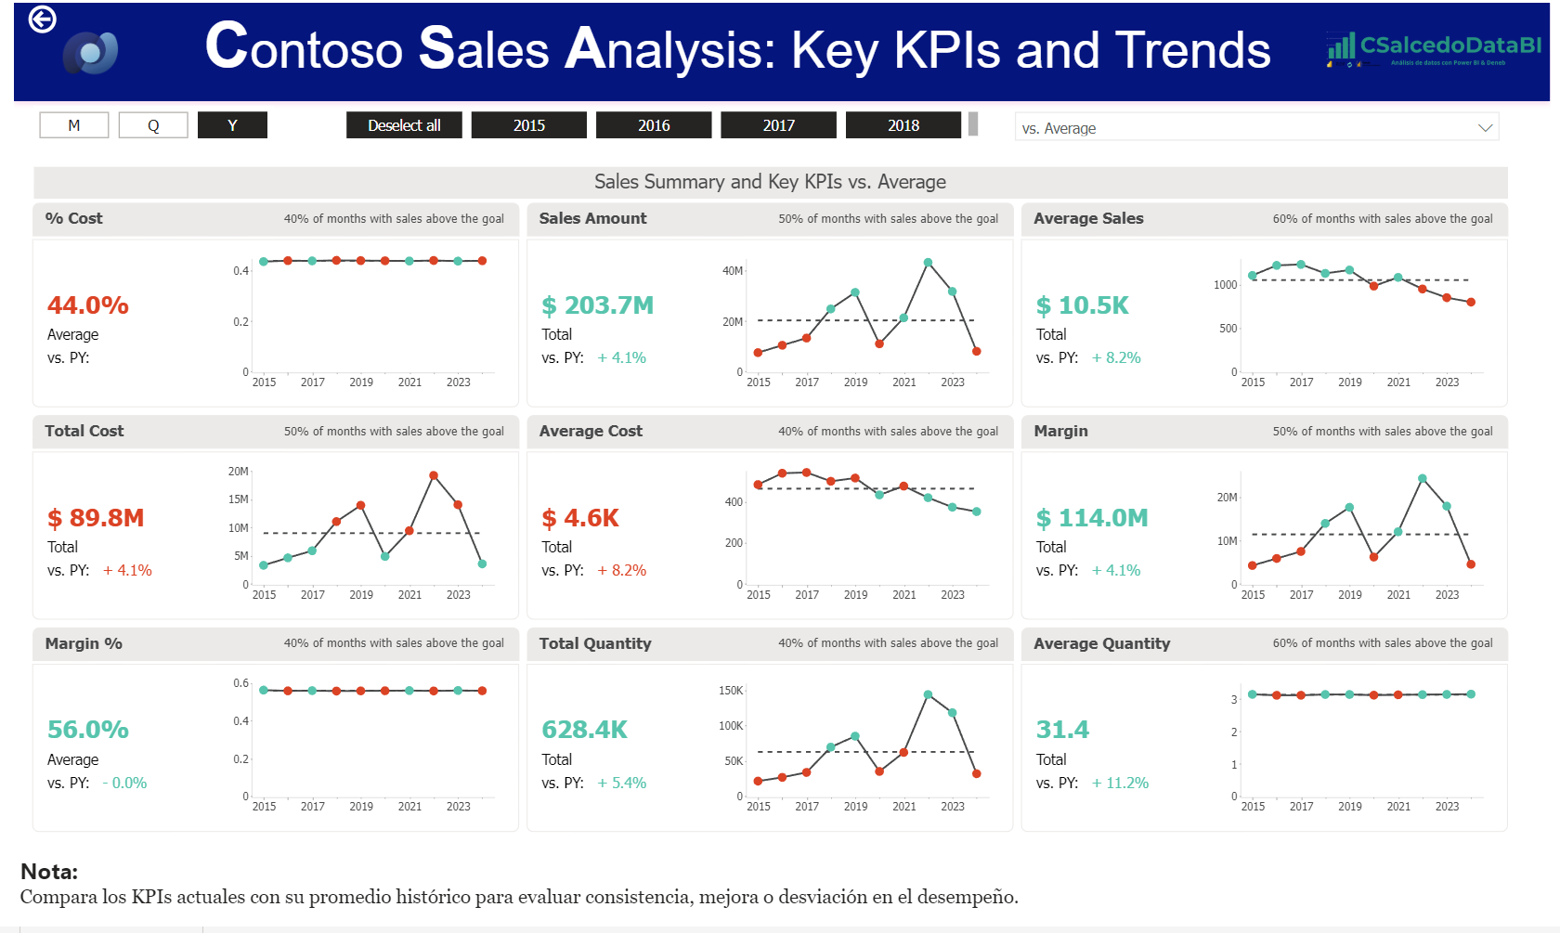Viewport: 1560px width, 933px height.
Task: Select the 2016 year slicer
Action: [x=653, y=125]
